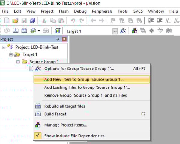Choose Remove Group 'Source Group 1' and its Files

[x=91, y=95]
